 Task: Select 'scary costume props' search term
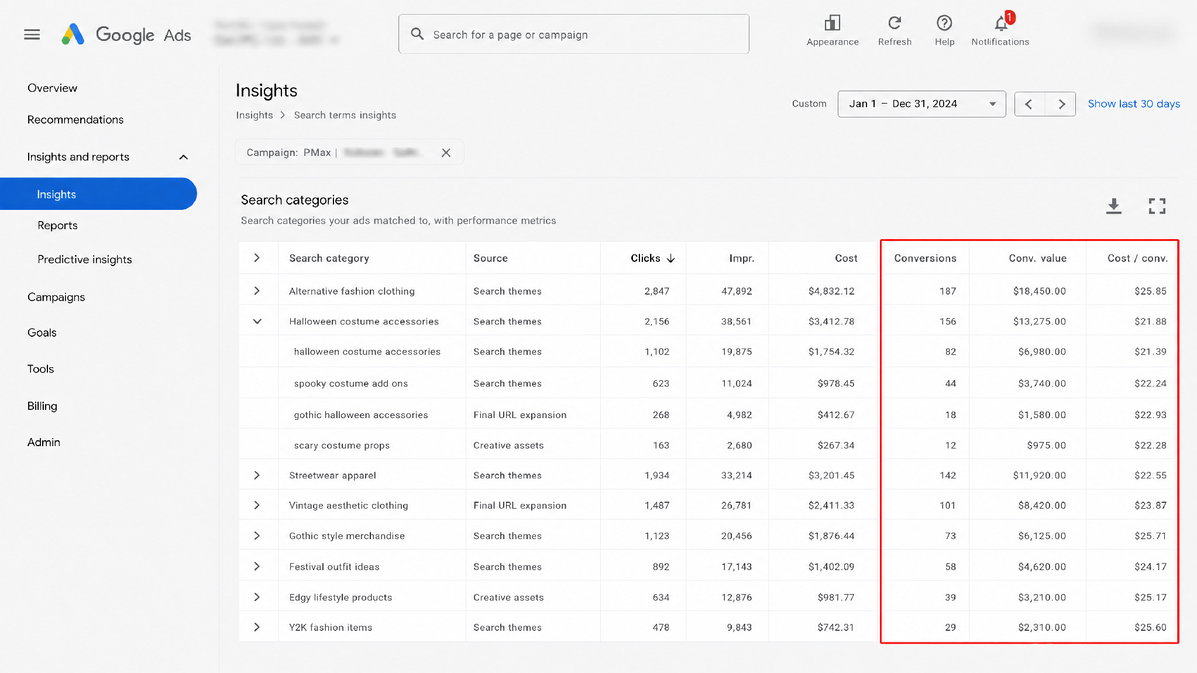pyautogui.click(x=342, y=446)
